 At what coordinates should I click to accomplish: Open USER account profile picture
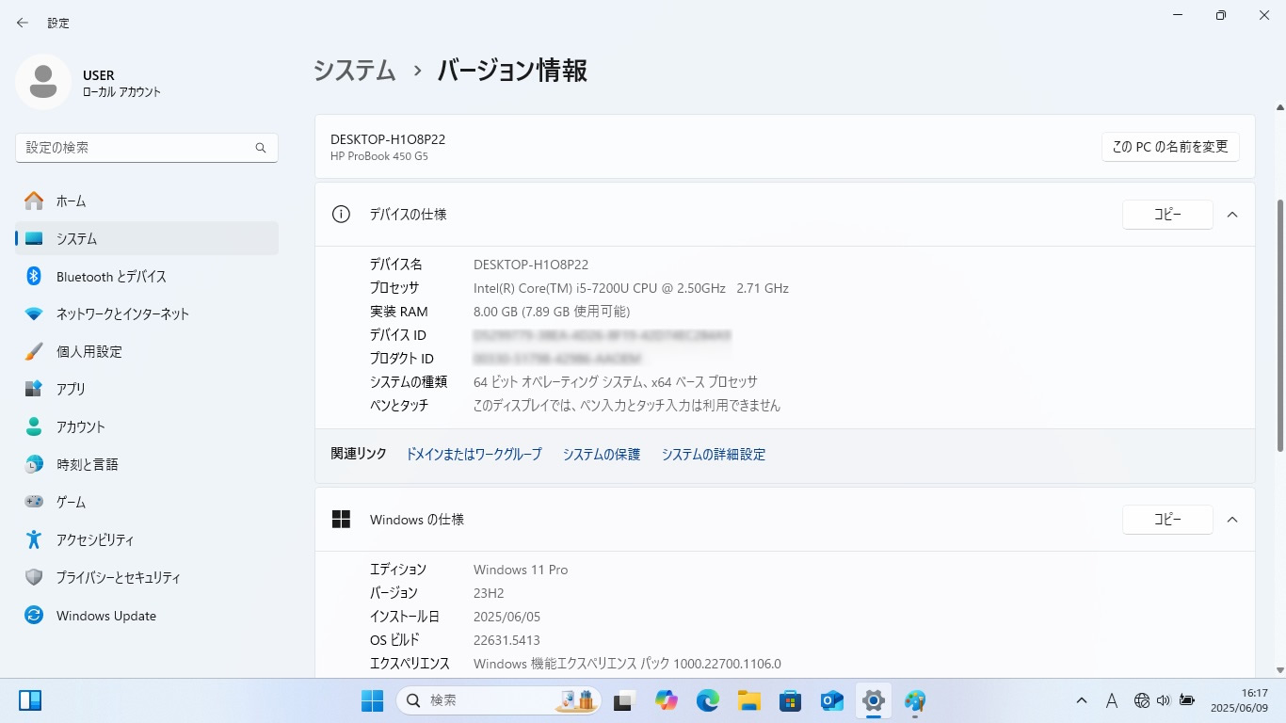[x=42, y=82]
